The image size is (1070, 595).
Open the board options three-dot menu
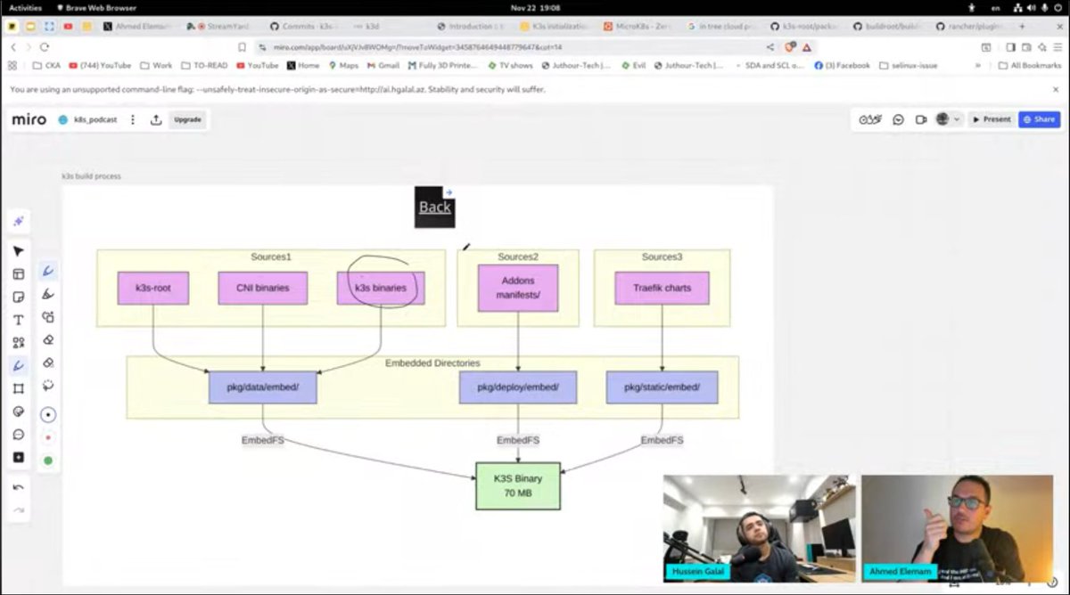point(133,119)
